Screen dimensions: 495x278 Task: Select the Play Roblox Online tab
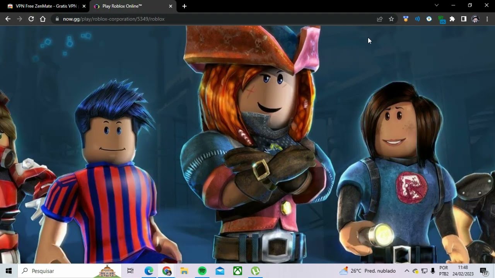point(133,6)
